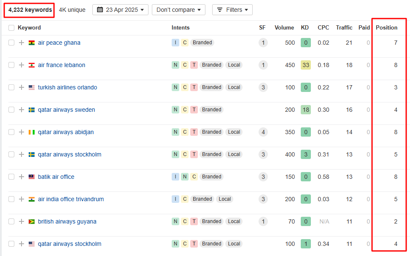The width and height of the screenshot is (410, 256).
Task: Sort the table by Volume column
Action: click(x=284, y=28)
